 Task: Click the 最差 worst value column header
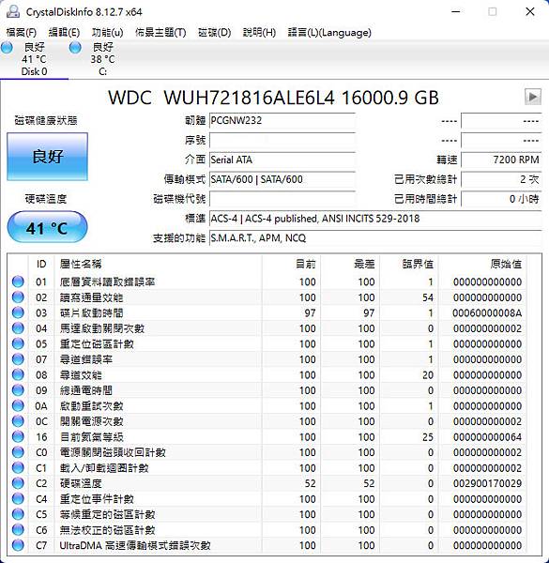pyautogui.click(x=350, y=265)
